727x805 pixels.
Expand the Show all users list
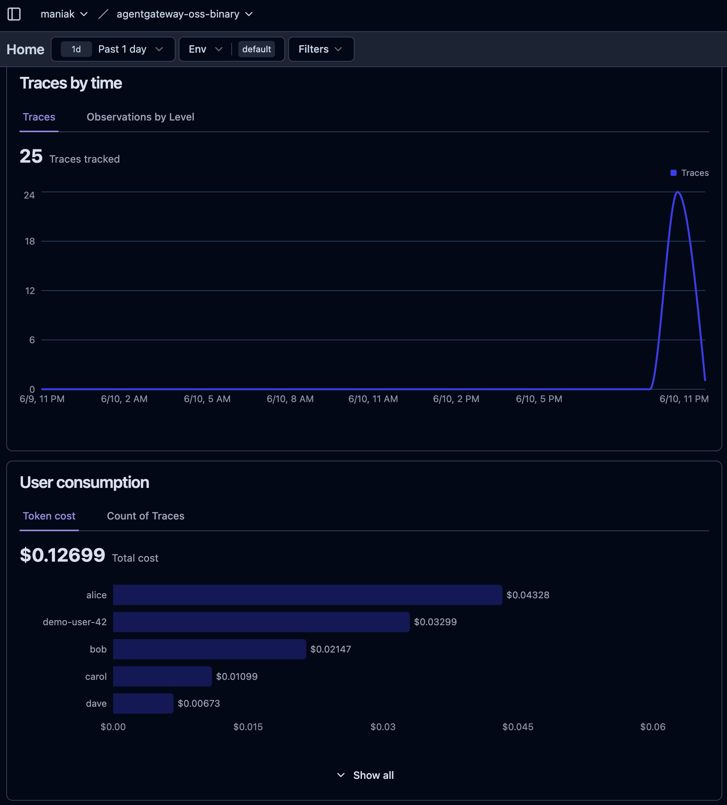click(x=365, y=775)
